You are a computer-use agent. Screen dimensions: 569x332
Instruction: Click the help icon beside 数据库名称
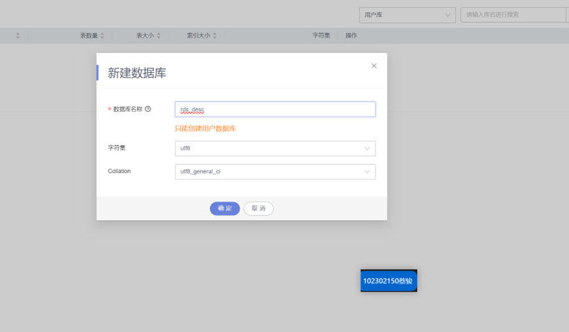coord(148,109)
